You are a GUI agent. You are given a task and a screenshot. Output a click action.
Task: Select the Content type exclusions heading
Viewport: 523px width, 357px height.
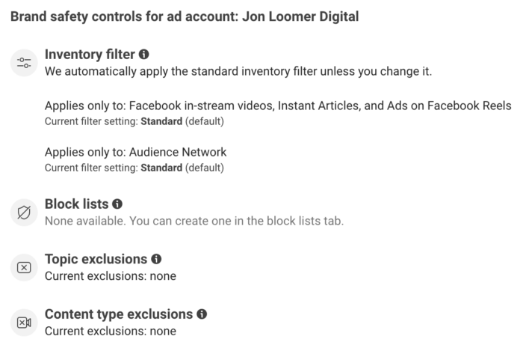(119, 314)
